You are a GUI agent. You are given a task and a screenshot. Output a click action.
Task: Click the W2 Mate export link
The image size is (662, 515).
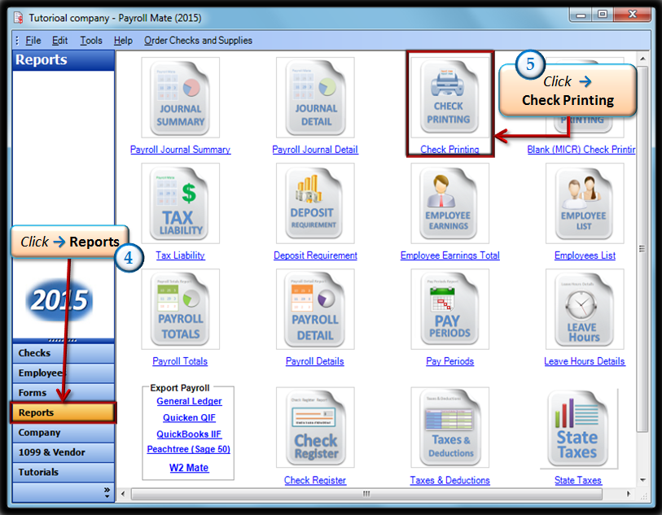tap(189, 468)
